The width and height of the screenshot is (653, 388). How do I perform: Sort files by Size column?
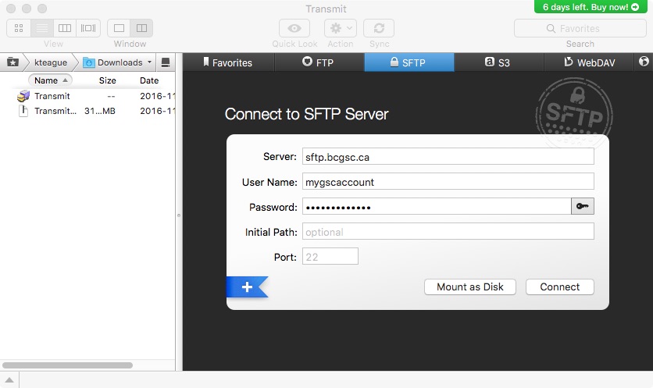tap(108, 80)
